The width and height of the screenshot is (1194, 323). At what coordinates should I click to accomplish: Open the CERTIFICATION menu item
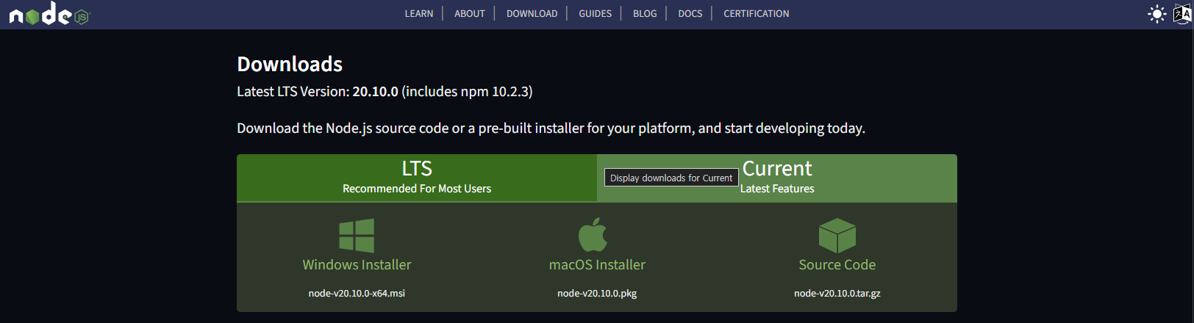pyautogui.click(x=756, y=13)
